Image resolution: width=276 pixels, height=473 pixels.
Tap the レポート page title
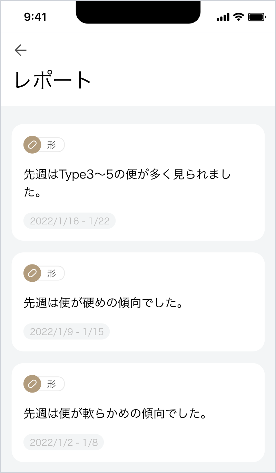coord(53,80)
